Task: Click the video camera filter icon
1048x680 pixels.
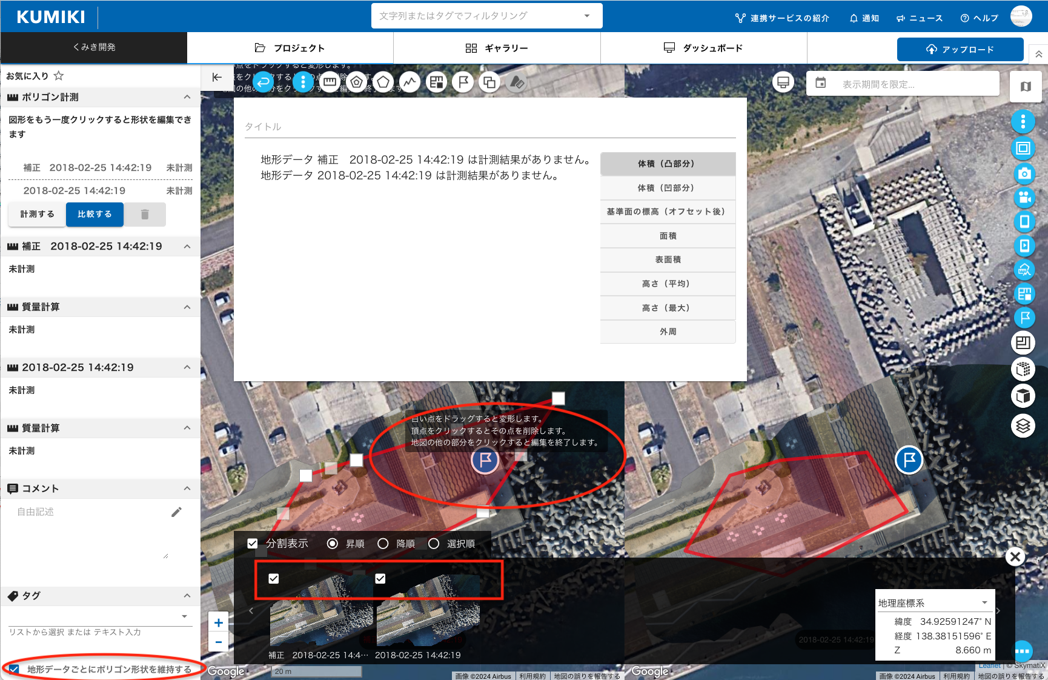Action: [x=1024, y=198]
